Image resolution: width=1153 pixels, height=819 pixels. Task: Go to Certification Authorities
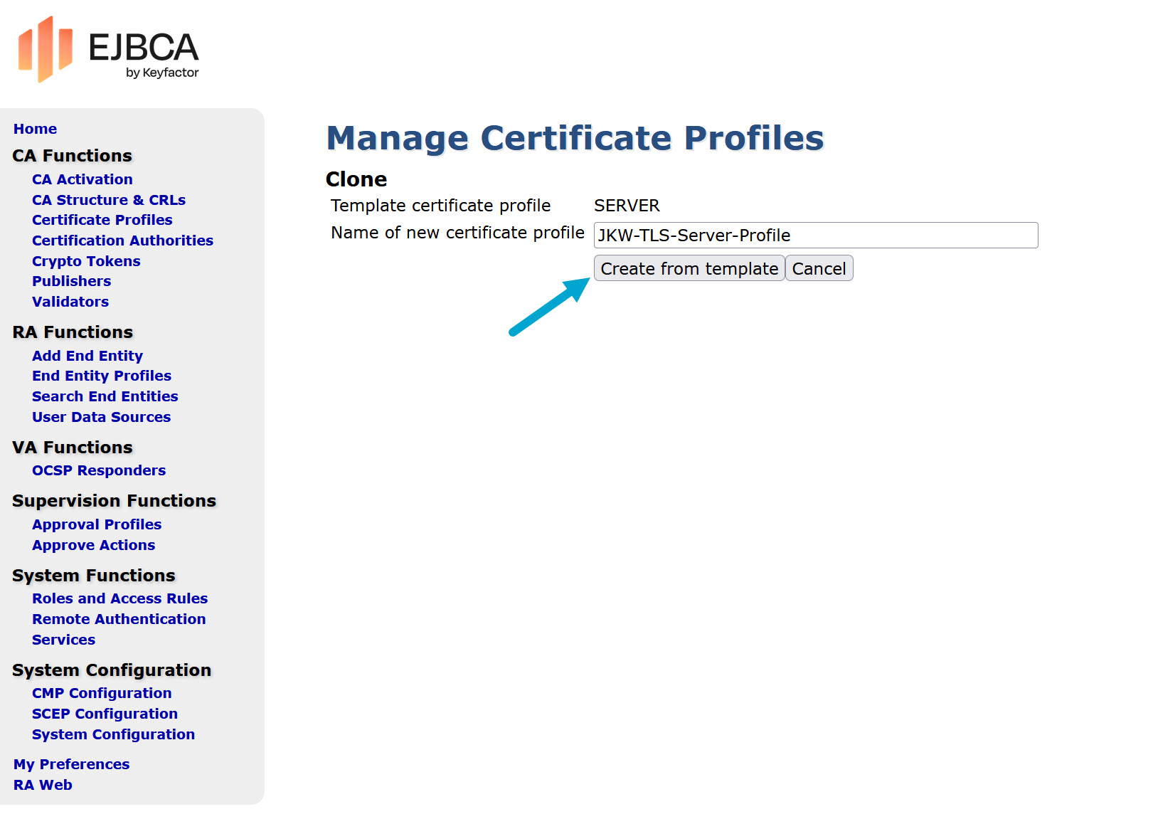122,241
